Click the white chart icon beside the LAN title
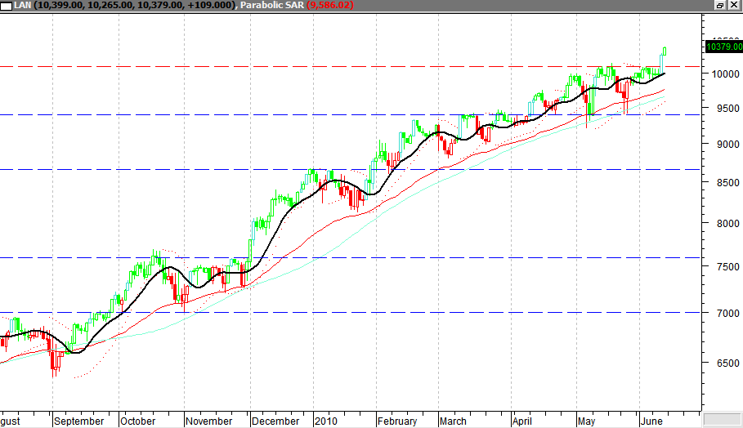Image resolution: width=743 pixels, height=428 pixels. tap(7, 6)
